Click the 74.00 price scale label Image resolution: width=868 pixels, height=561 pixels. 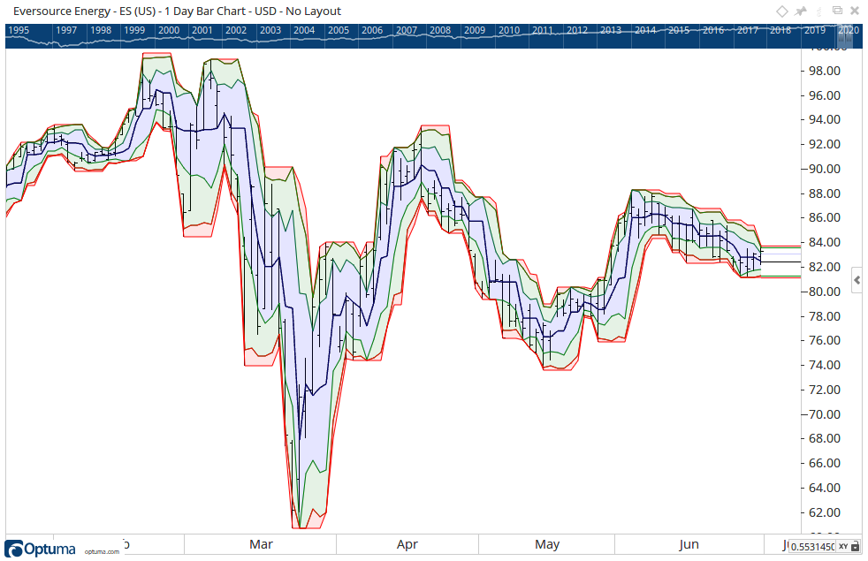(825, 365)
